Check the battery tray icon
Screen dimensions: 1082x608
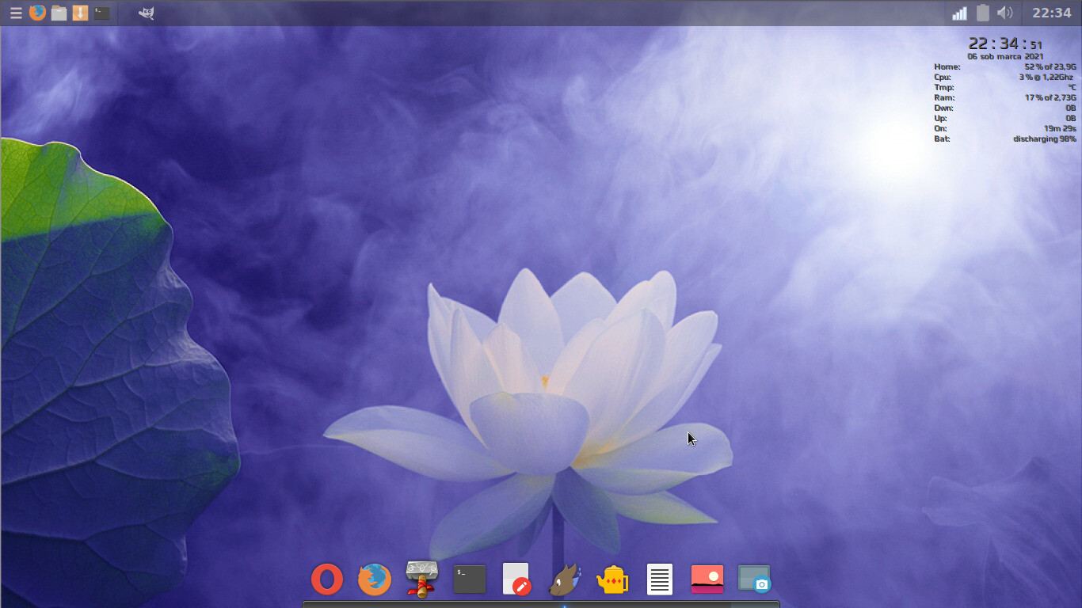(982, 13)
